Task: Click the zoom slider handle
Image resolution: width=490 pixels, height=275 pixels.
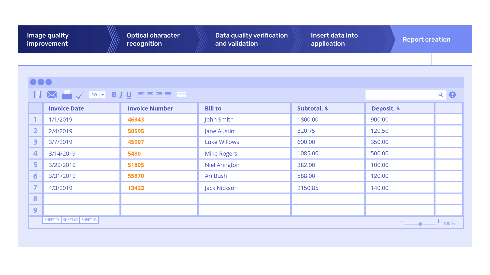Action: 420,224
